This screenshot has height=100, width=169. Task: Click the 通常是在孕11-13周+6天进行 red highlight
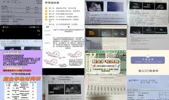coord(17,71)
